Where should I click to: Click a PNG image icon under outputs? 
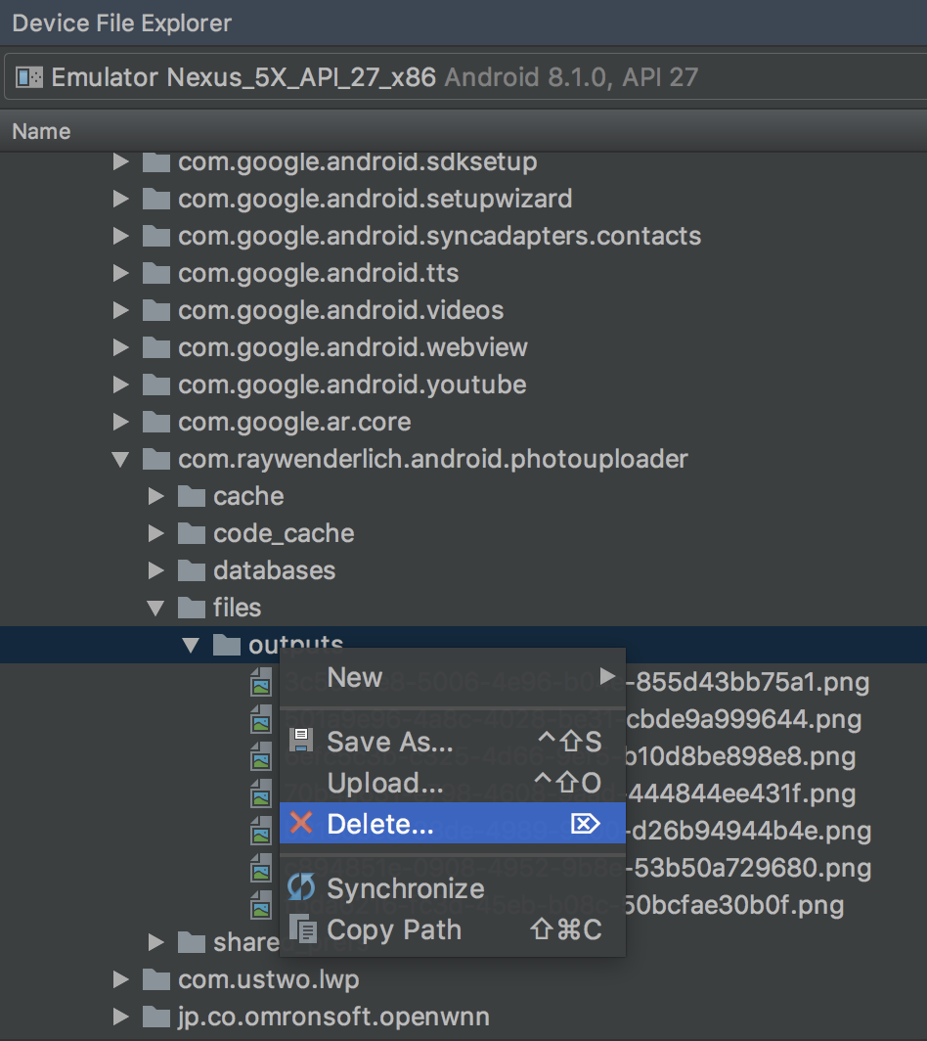[261, 683]
